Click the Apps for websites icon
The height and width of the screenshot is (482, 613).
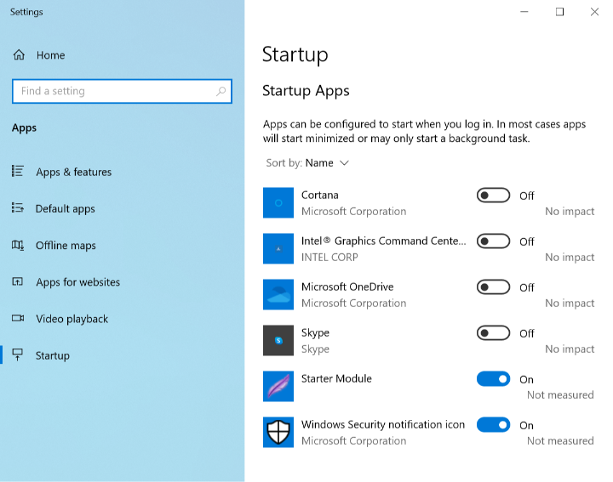tap(18, 281)
